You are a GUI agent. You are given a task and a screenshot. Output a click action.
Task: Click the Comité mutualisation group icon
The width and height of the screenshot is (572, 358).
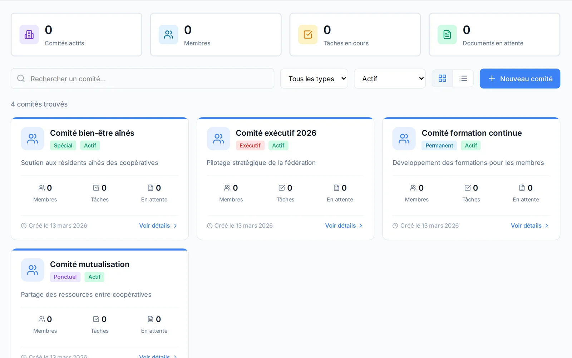(x=33, y=270)
